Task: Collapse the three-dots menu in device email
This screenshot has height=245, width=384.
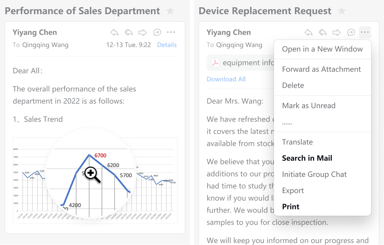Action: click(365, 33)
